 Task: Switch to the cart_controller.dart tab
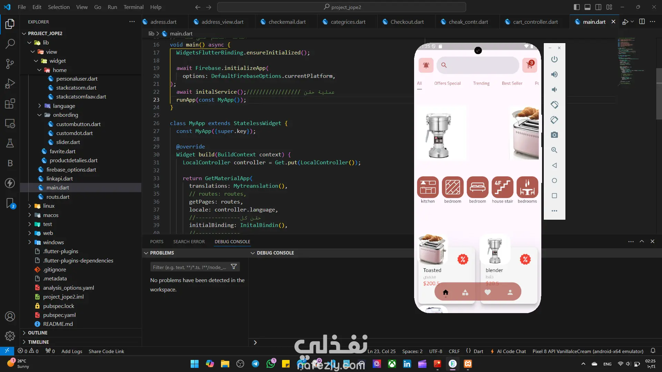[x=535, y=22]
